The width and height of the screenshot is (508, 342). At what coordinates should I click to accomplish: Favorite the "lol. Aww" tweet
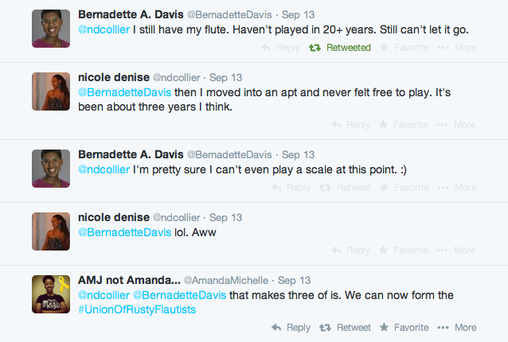click(x=404, y=250)
